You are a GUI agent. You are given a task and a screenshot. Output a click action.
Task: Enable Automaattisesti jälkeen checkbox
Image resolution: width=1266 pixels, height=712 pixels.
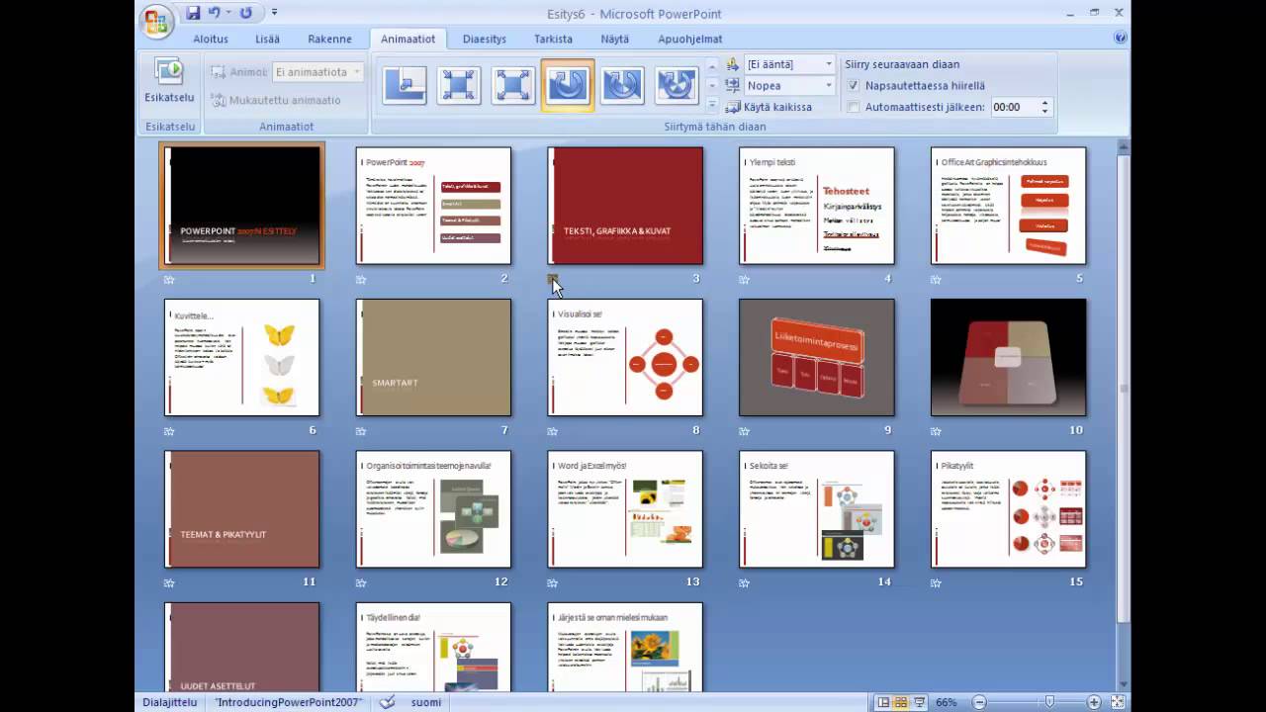pos(854,107)
